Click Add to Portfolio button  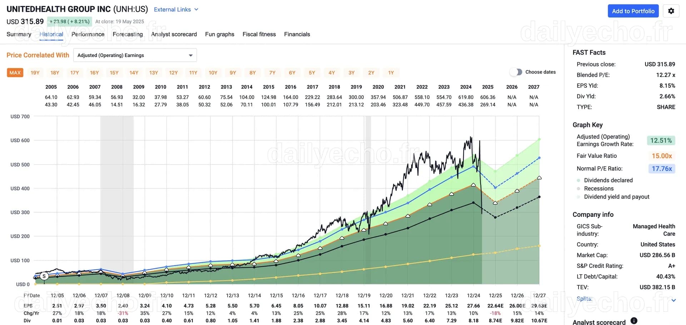[633, 11]
